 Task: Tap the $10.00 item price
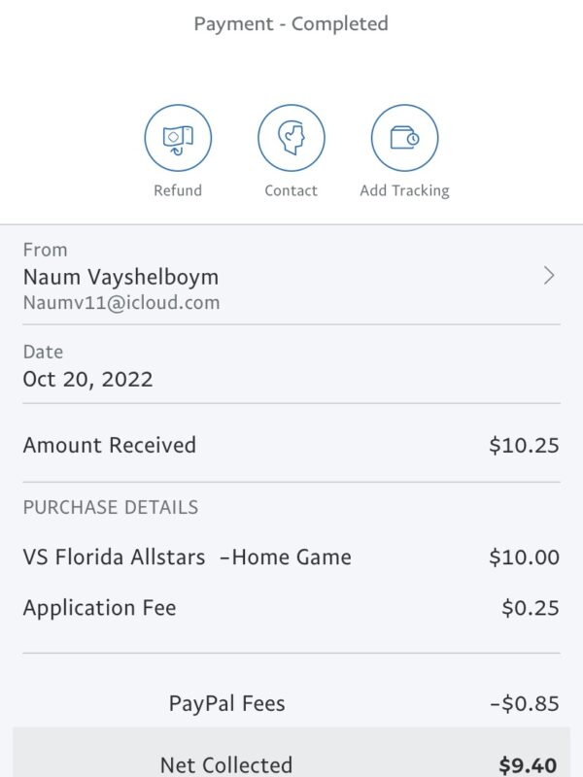coord(524,557)
